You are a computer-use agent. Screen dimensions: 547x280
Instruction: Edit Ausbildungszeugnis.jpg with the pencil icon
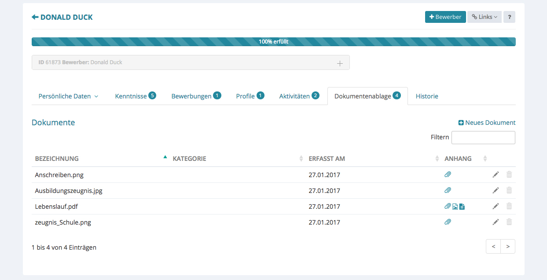pos(496,190)
